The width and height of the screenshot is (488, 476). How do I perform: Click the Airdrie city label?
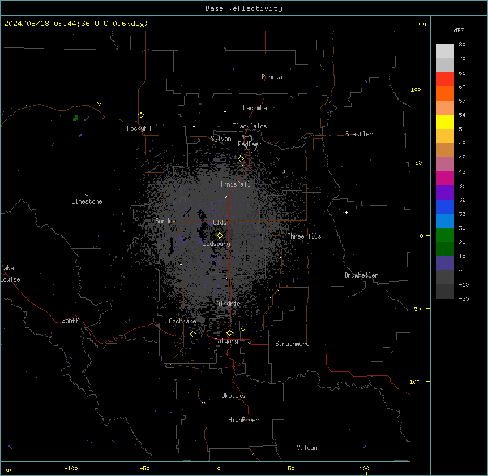229,304
